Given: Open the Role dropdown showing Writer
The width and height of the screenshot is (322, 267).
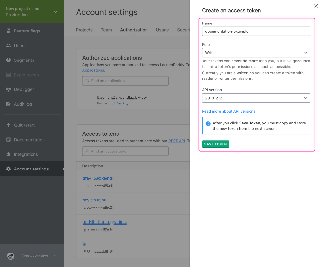Looking at the screenshot, I should (x=256, y=52).
